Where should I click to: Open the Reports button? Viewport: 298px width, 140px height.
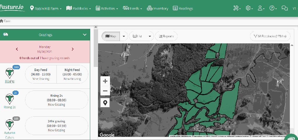click(x=166, y=36)
